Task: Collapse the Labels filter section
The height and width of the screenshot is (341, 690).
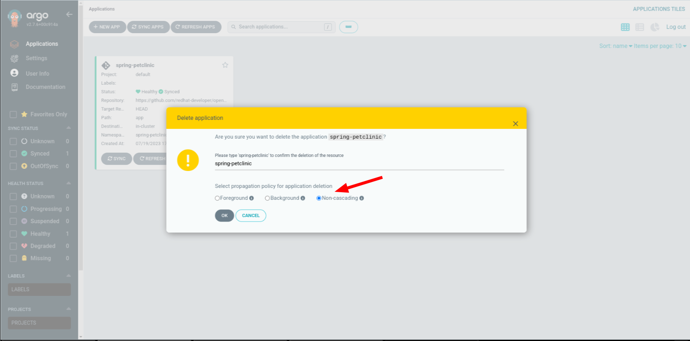Action: click(x=69, y=276)
